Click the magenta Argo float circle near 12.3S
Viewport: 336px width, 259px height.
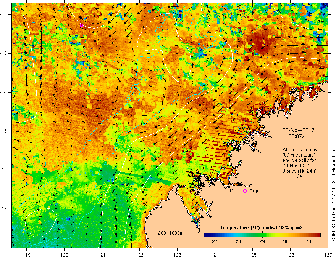[81, 26]
